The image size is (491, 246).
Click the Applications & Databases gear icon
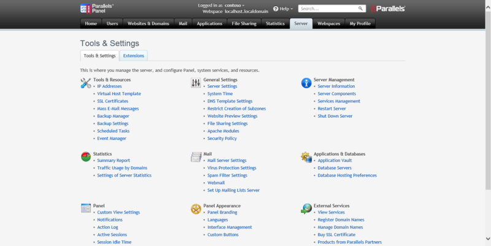coord(306,157)
